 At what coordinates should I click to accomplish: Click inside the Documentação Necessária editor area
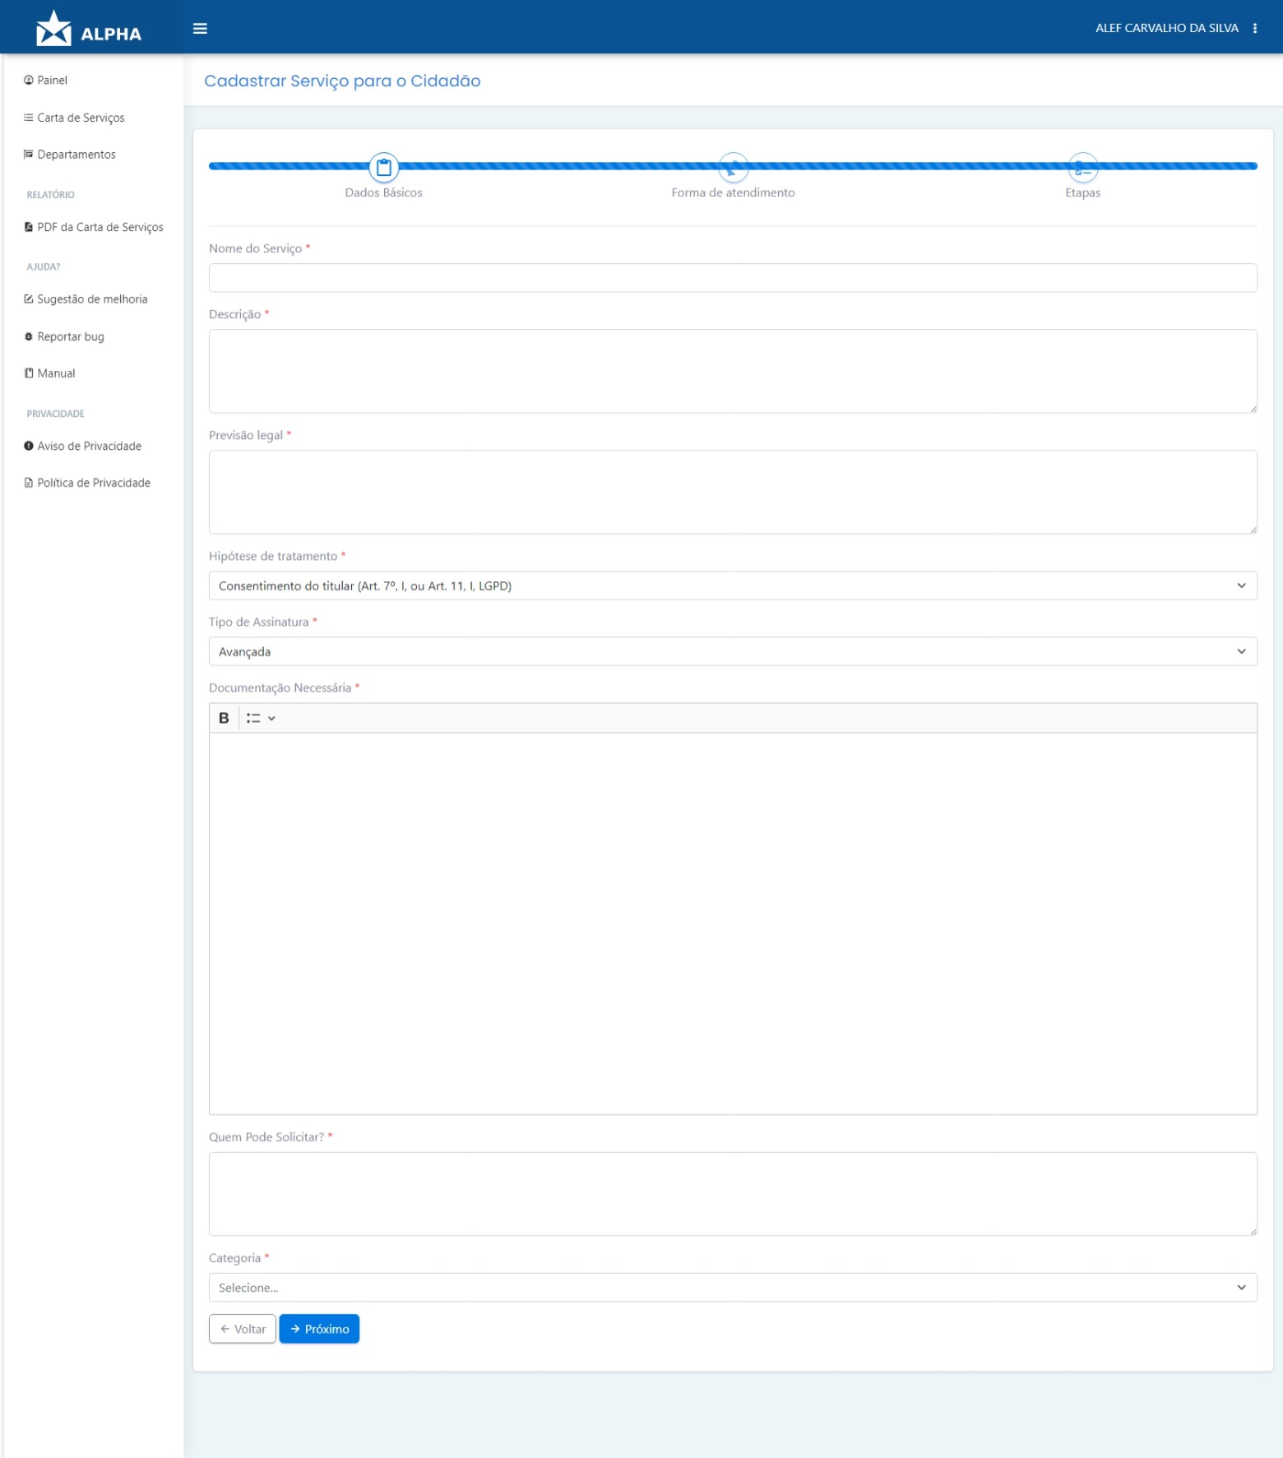(733, 923)
